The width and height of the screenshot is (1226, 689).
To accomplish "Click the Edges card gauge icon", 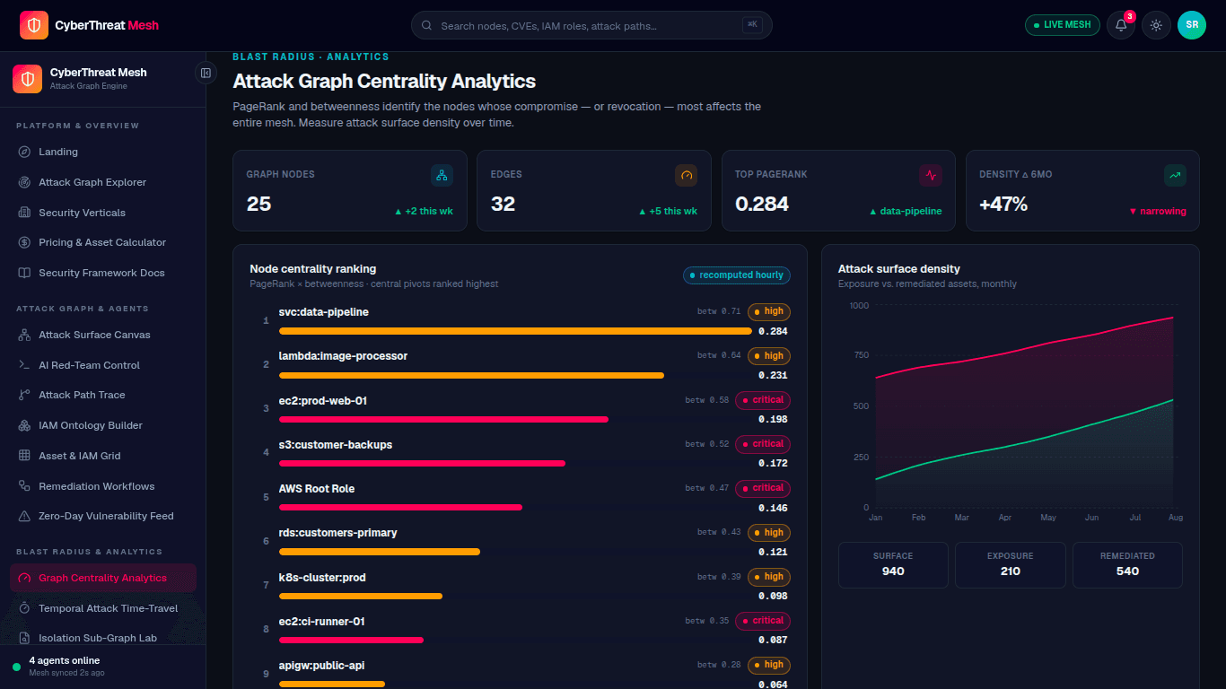I will click(687, 175).
